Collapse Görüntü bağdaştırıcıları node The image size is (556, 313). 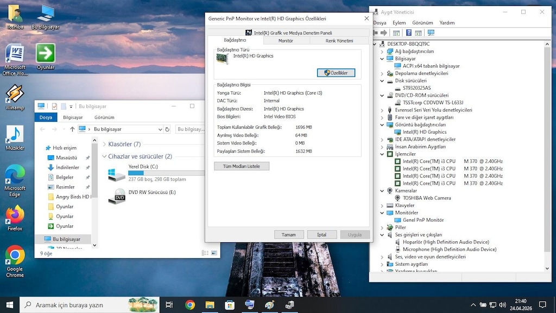(382, 125)
